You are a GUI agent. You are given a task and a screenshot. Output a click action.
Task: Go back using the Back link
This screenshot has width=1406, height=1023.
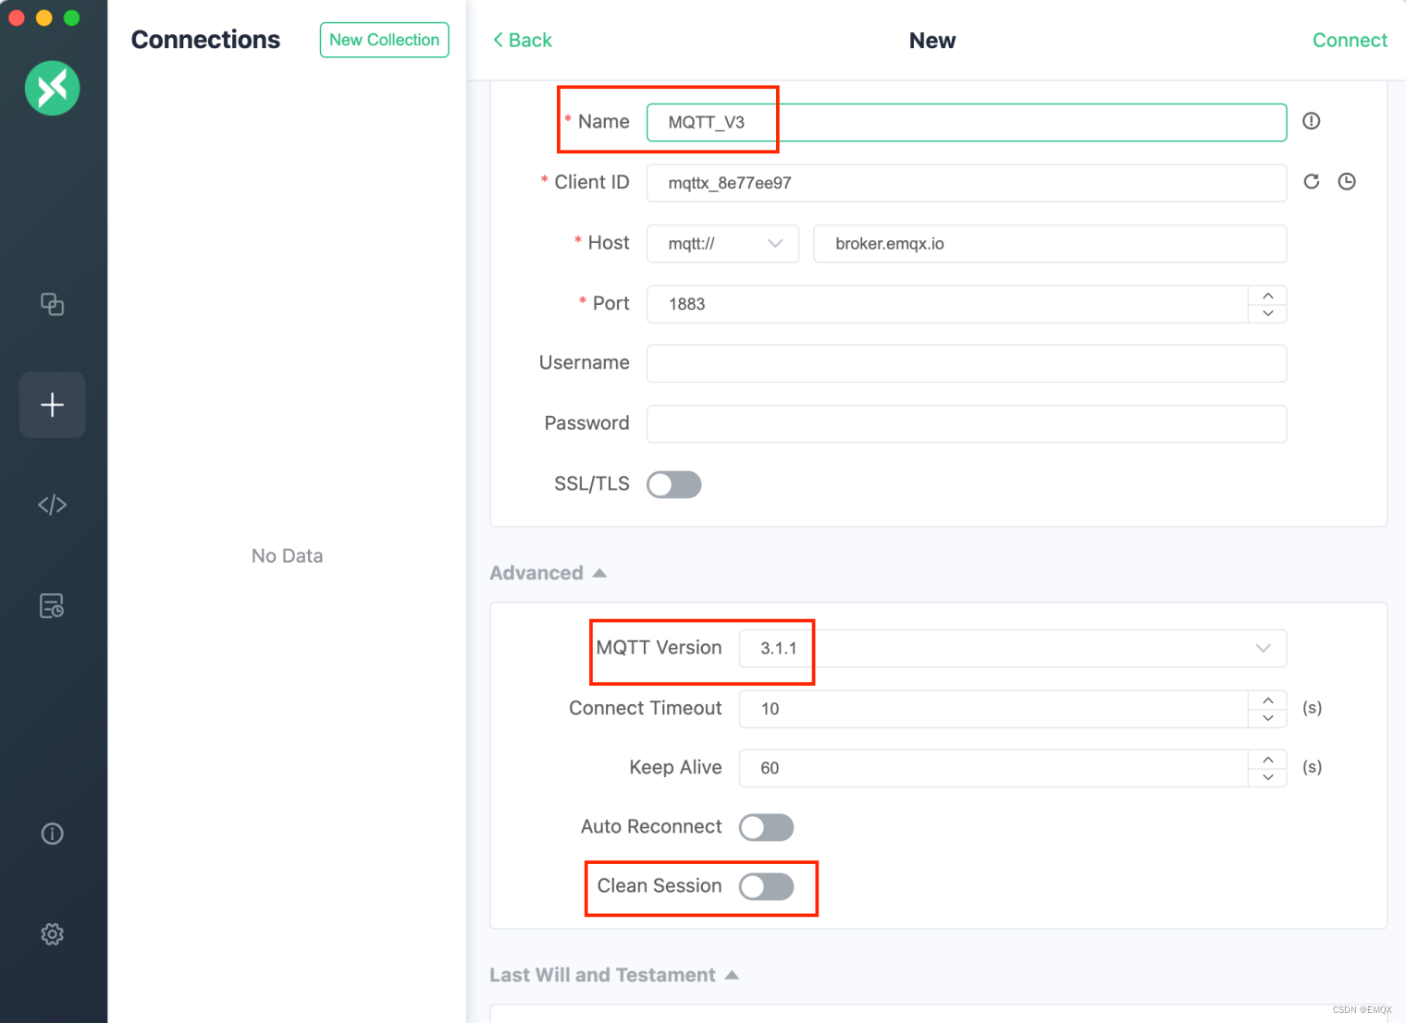tap(522, 40)
